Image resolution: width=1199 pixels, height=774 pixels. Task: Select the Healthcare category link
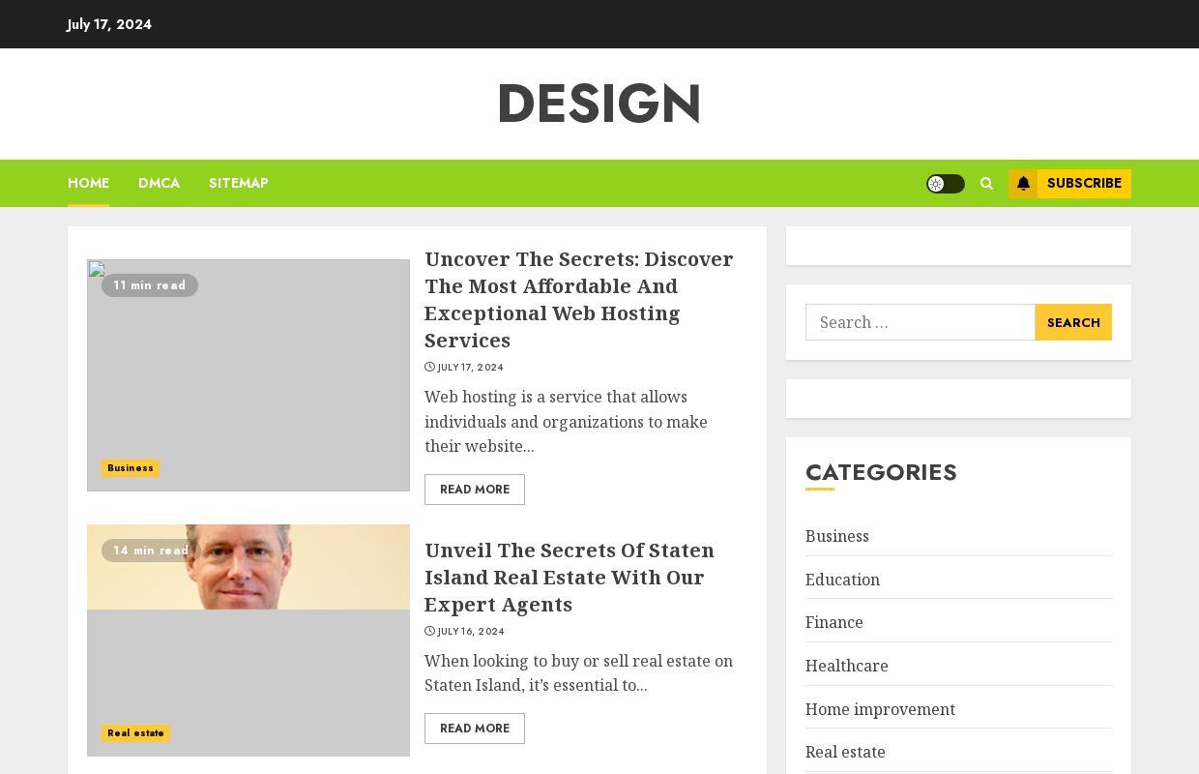pyautogui.click(x=846, y=666)
